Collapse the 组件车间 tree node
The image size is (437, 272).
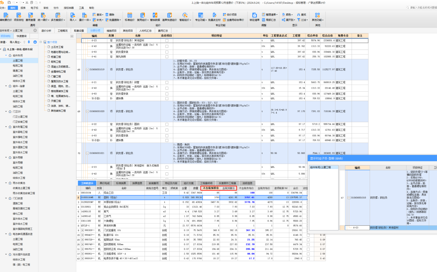6,55
